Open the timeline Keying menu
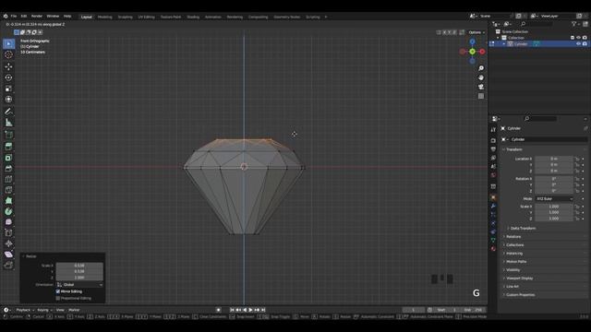 point(43,310)
